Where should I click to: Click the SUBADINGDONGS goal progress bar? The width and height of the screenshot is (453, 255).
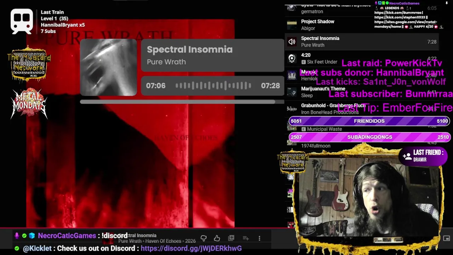click(369, 137)
